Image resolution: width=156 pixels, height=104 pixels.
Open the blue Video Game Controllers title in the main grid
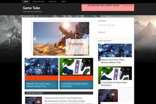tap(74, 85)
